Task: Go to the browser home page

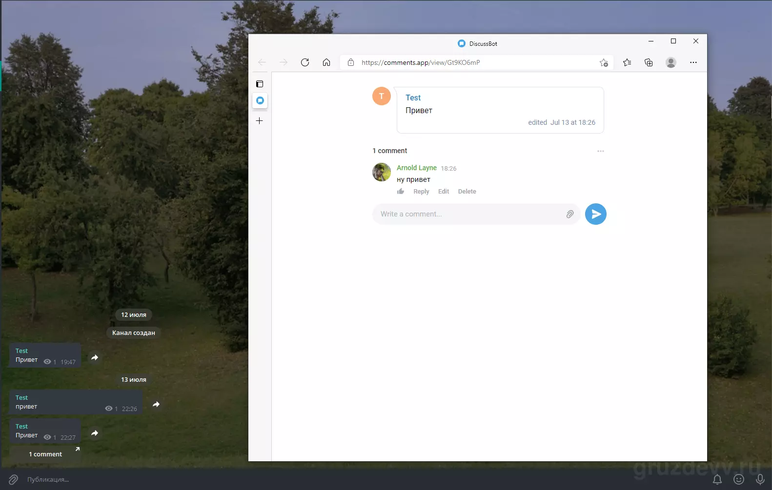Action: [326, 62]
